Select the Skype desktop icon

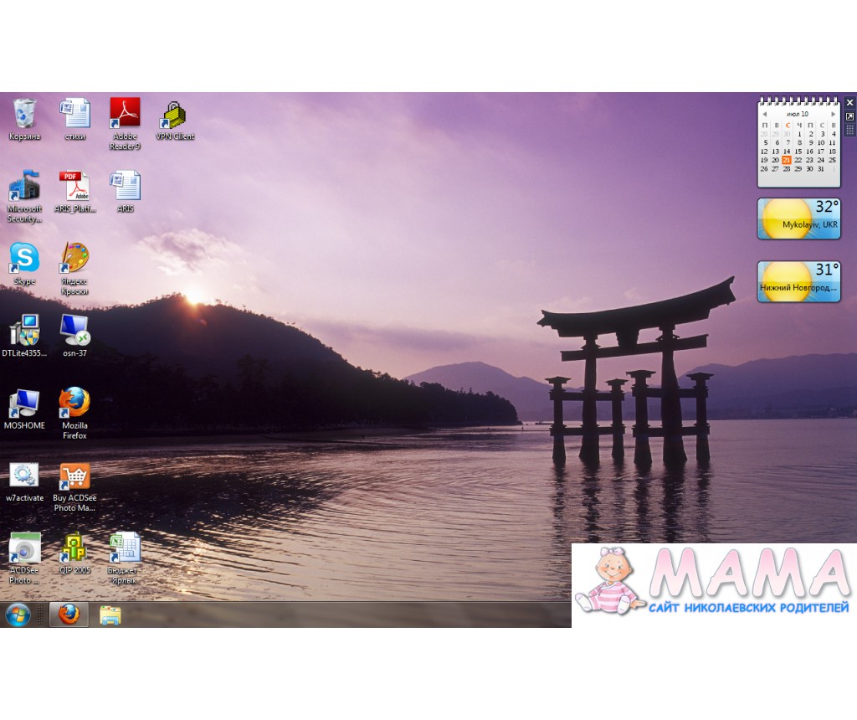(x=24, y=259)
